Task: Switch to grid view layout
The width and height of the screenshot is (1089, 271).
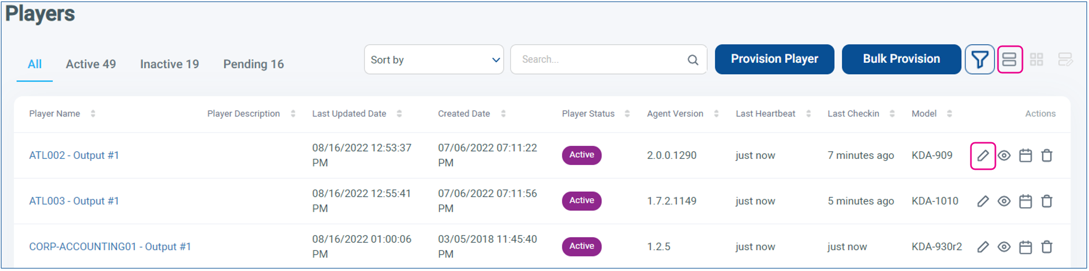Action: point(1036,60)
